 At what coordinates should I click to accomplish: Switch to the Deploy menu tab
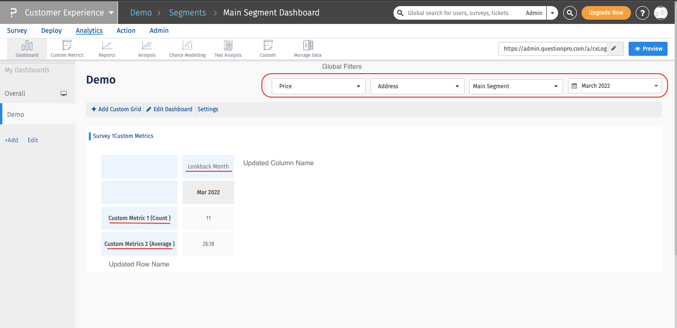click(51, 31)
